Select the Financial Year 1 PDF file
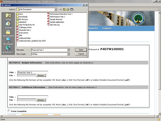161x121 pixels. tap(24, 30)
